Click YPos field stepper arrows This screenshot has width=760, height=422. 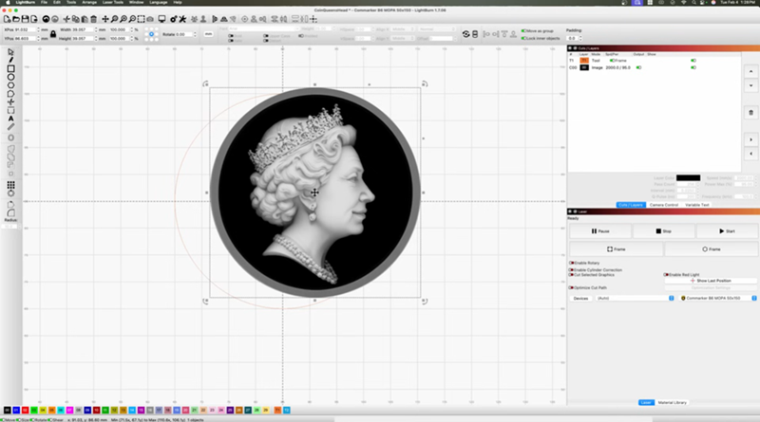coord(38,38)
